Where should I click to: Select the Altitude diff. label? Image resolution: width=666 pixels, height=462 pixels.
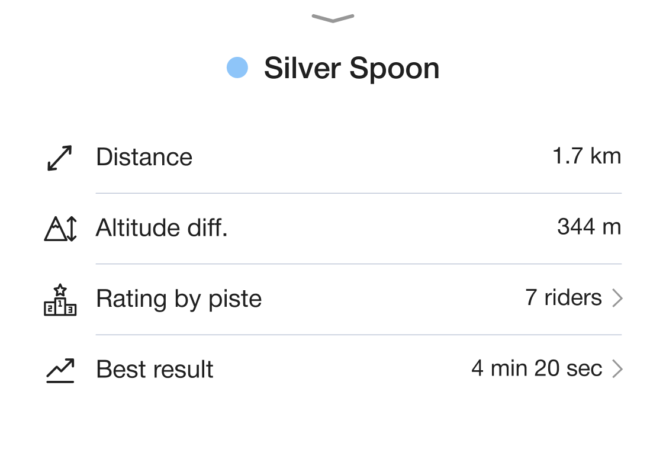162,228
